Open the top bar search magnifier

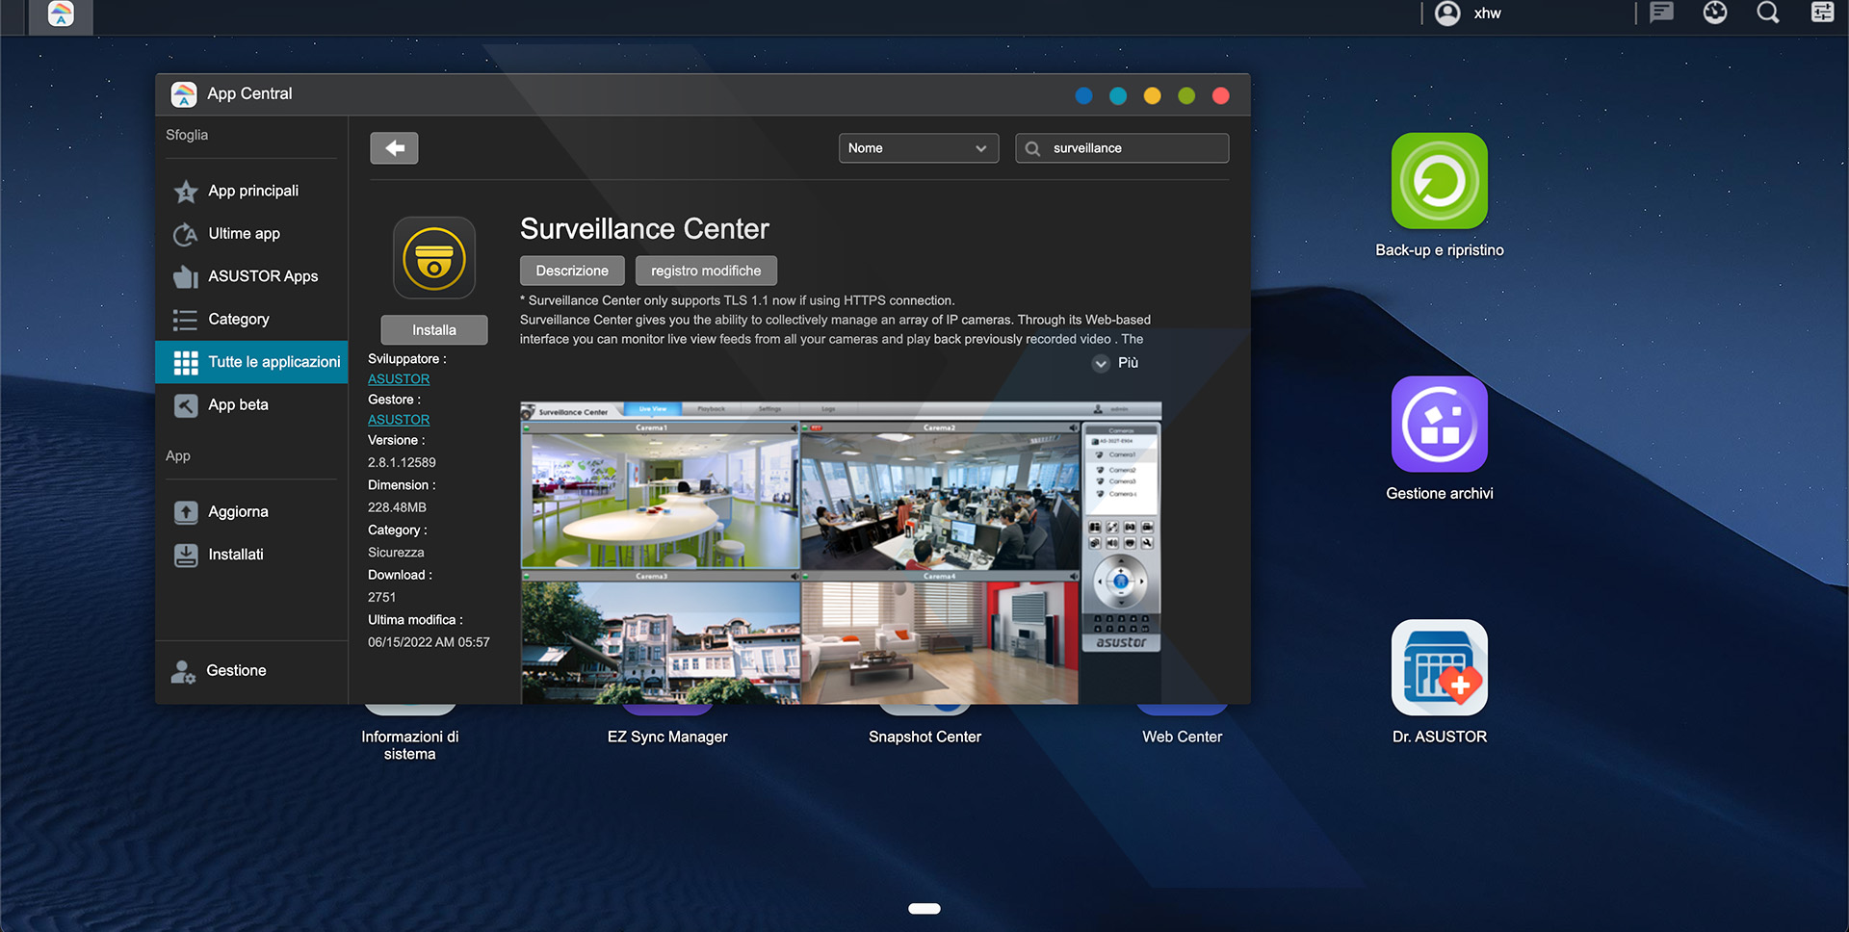1768,13
